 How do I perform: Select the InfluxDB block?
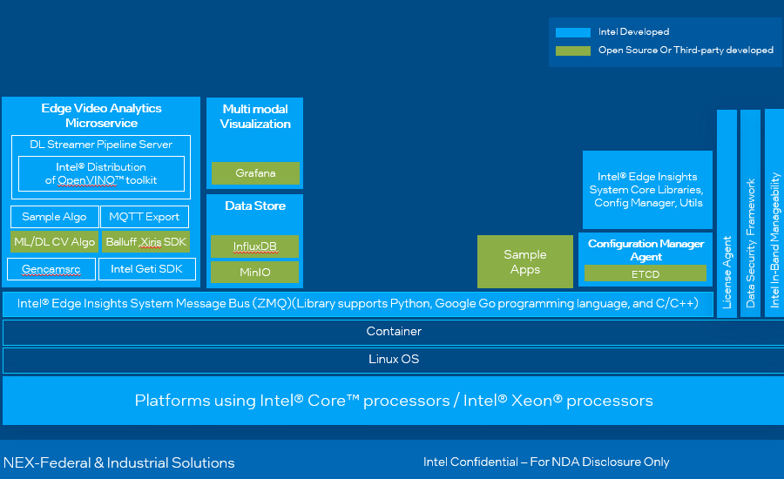point(255,246)
